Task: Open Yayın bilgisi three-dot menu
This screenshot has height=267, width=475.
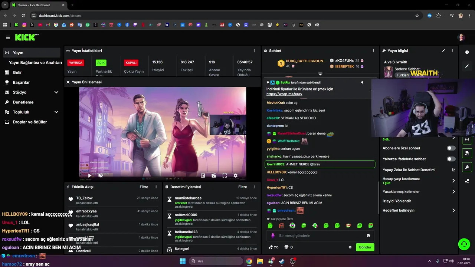Action: point(452,50)
